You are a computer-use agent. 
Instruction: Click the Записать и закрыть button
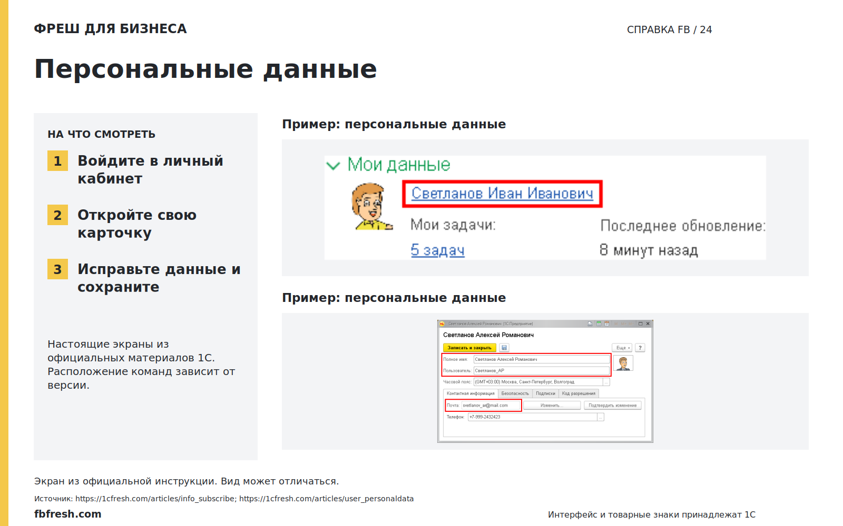pos(469,348)
